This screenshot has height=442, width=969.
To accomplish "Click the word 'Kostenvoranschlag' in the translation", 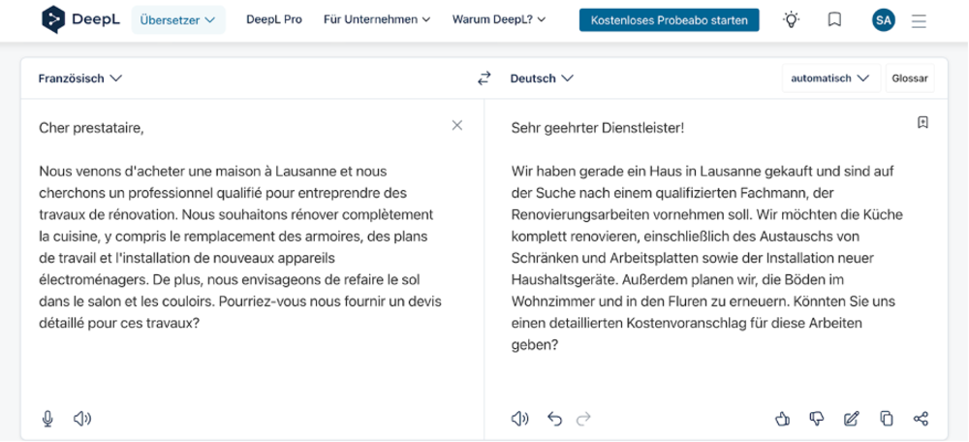I will (x=688, y=324).
